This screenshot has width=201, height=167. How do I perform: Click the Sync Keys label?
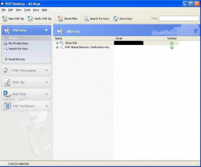(x=126, y=19)
